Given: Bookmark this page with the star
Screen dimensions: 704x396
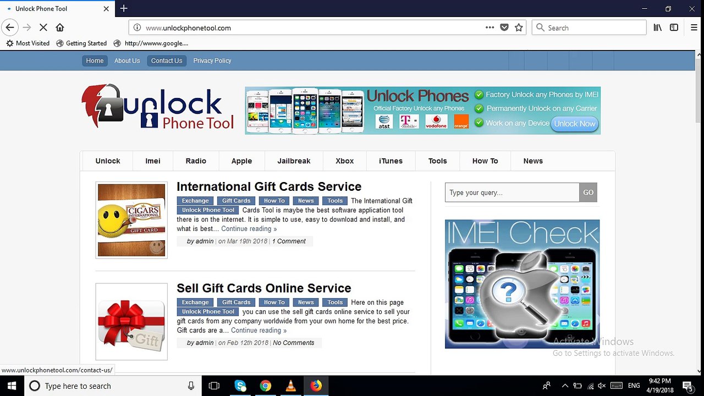Looking at the screenshot, I should pyautogui.click(x=519, y=28).
